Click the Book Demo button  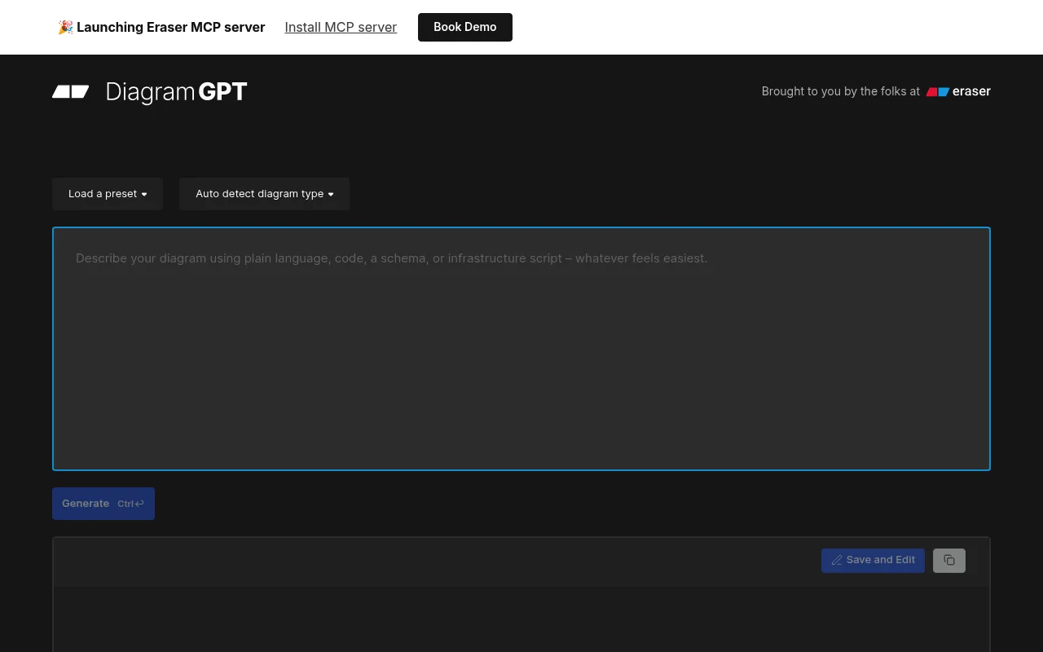coord(465,27)
